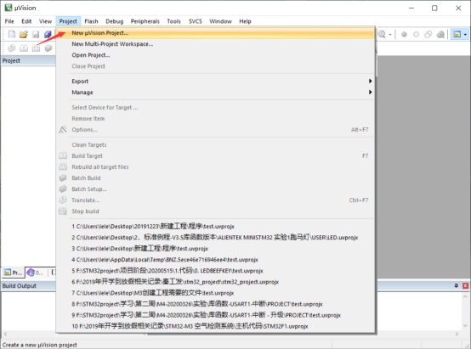Click the Build toolbar icon with arrow
The height and width of the screenshot is (349, 471).
24,48
